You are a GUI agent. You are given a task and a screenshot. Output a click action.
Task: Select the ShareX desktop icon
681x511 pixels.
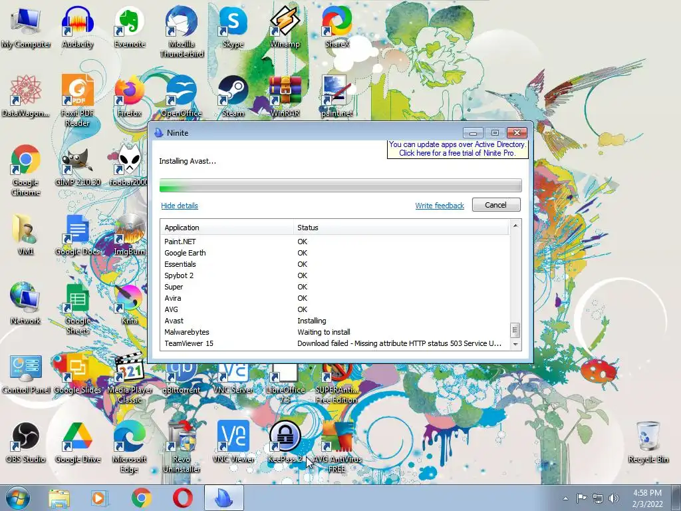[337, 27]
